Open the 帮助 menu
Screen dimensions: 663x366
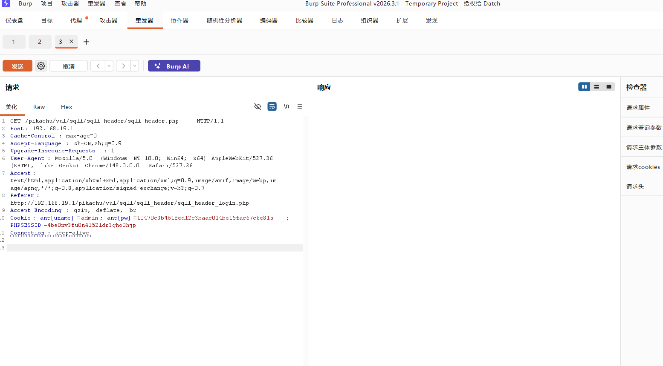[x=140, y=3]
